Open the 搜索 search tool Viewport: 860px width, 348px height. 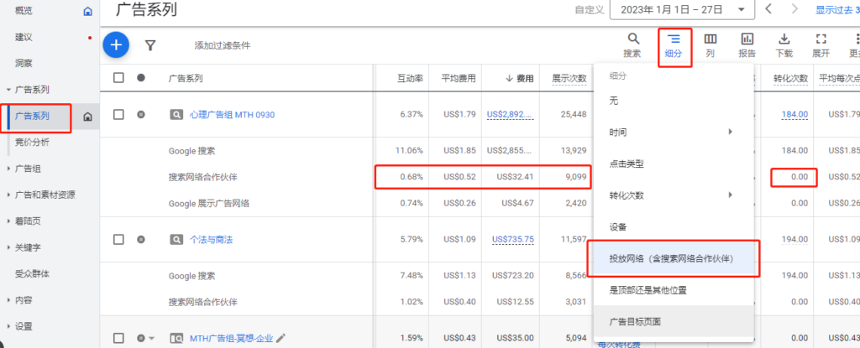(x=632, y=45)
